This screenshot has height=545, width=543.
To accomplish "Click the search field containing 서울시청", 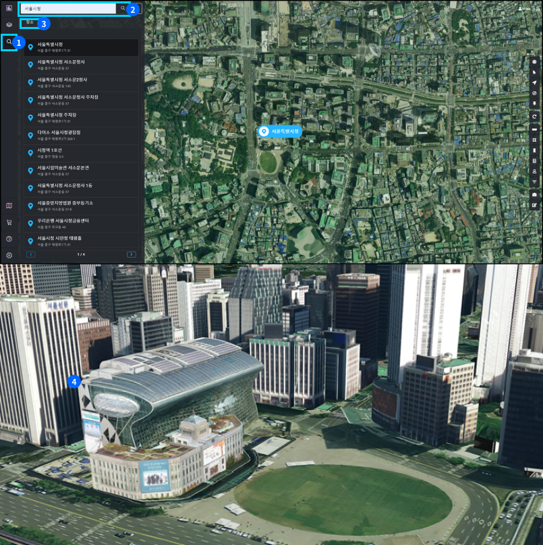I will pyautogui.click(x=67, y=9).
